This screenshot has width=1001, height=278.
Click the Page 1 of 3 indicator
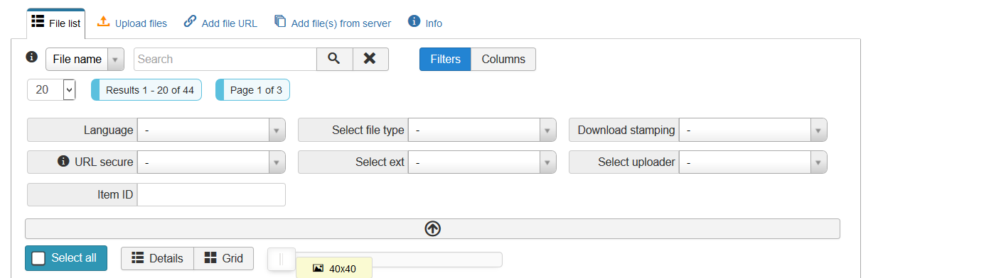click(252, 90)
